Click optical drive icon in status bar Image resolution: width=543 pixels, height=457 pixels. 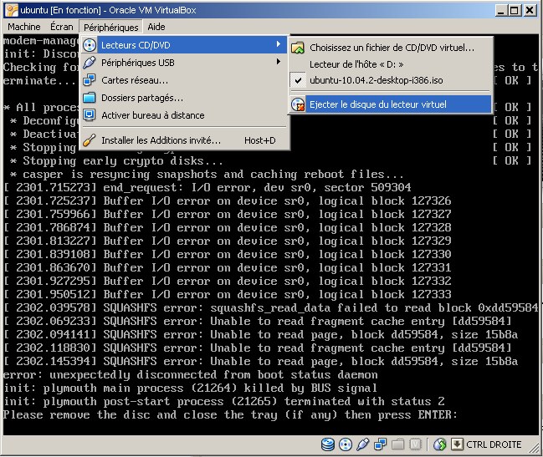click(346, 444)
